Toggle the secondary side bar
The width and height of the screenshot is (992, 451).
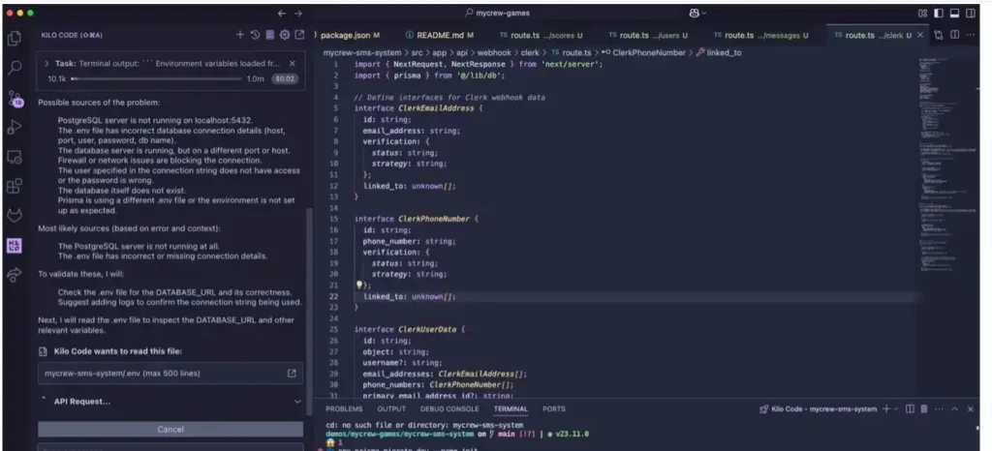click(971, 14)
